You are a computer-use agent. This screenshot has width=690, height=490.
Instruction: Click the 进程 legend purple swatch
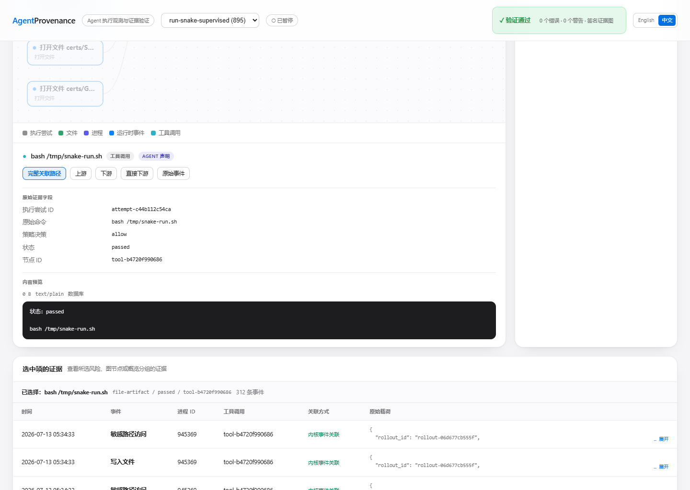click(86, 133)
